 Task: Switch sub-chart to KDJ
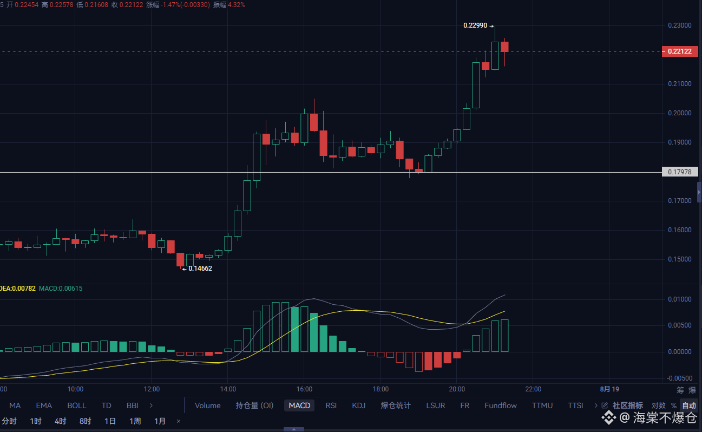pyautogui.click(x=359, y=405)
